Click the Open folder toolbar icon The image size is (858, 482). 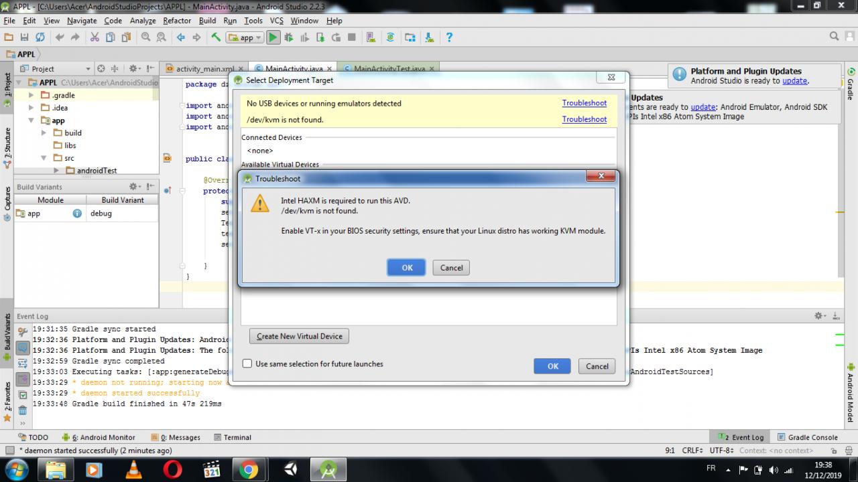(x=9, y=37)
